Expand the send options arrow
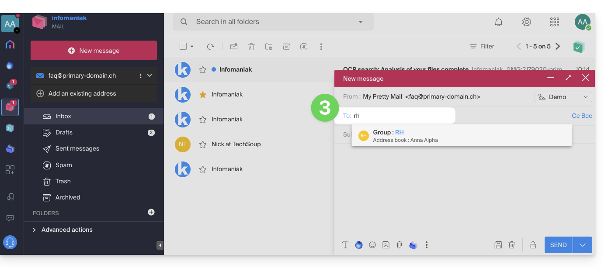The height and width of the screenshot is (268, 608). point(582,245)
